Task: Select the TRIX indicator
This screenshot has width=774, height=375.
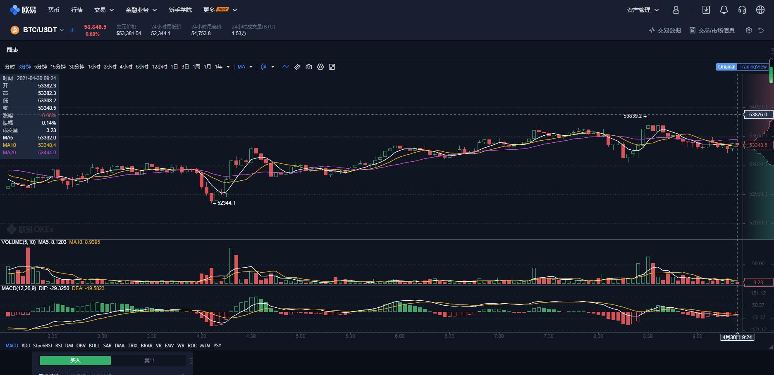Action: (133, 346)
